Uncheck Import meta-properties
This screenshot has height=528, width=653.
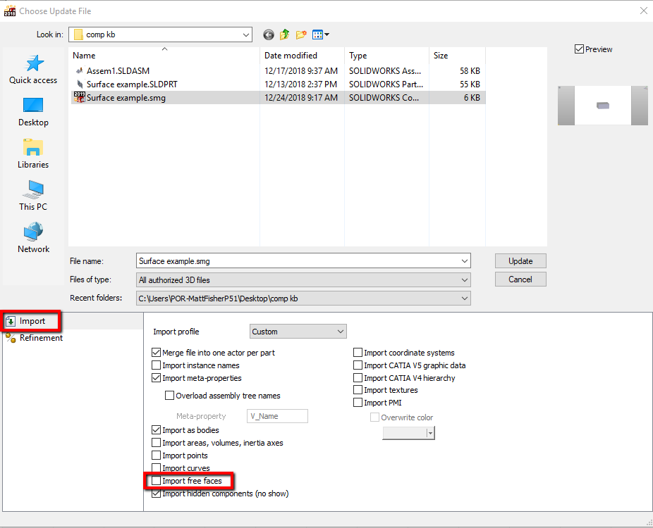(x=156, y=378)
